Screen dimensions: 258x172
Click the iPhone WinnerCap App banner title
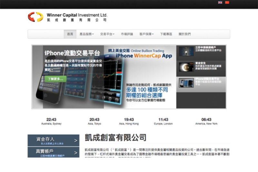pos(144,56)
